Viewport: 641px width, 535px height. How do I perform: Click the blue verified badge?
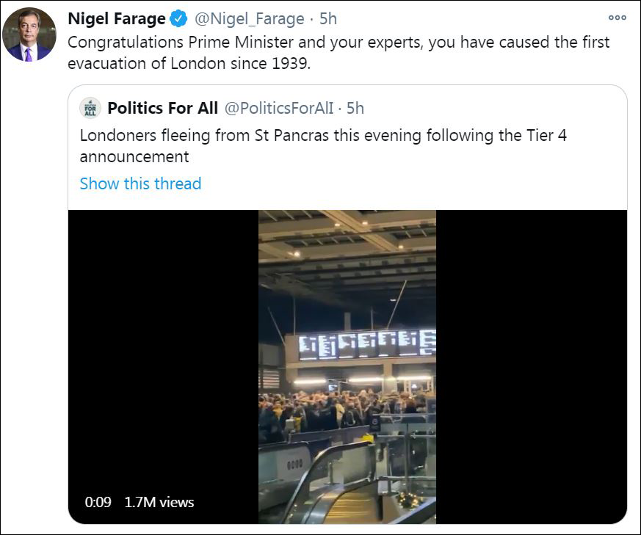tap(179, 18)
